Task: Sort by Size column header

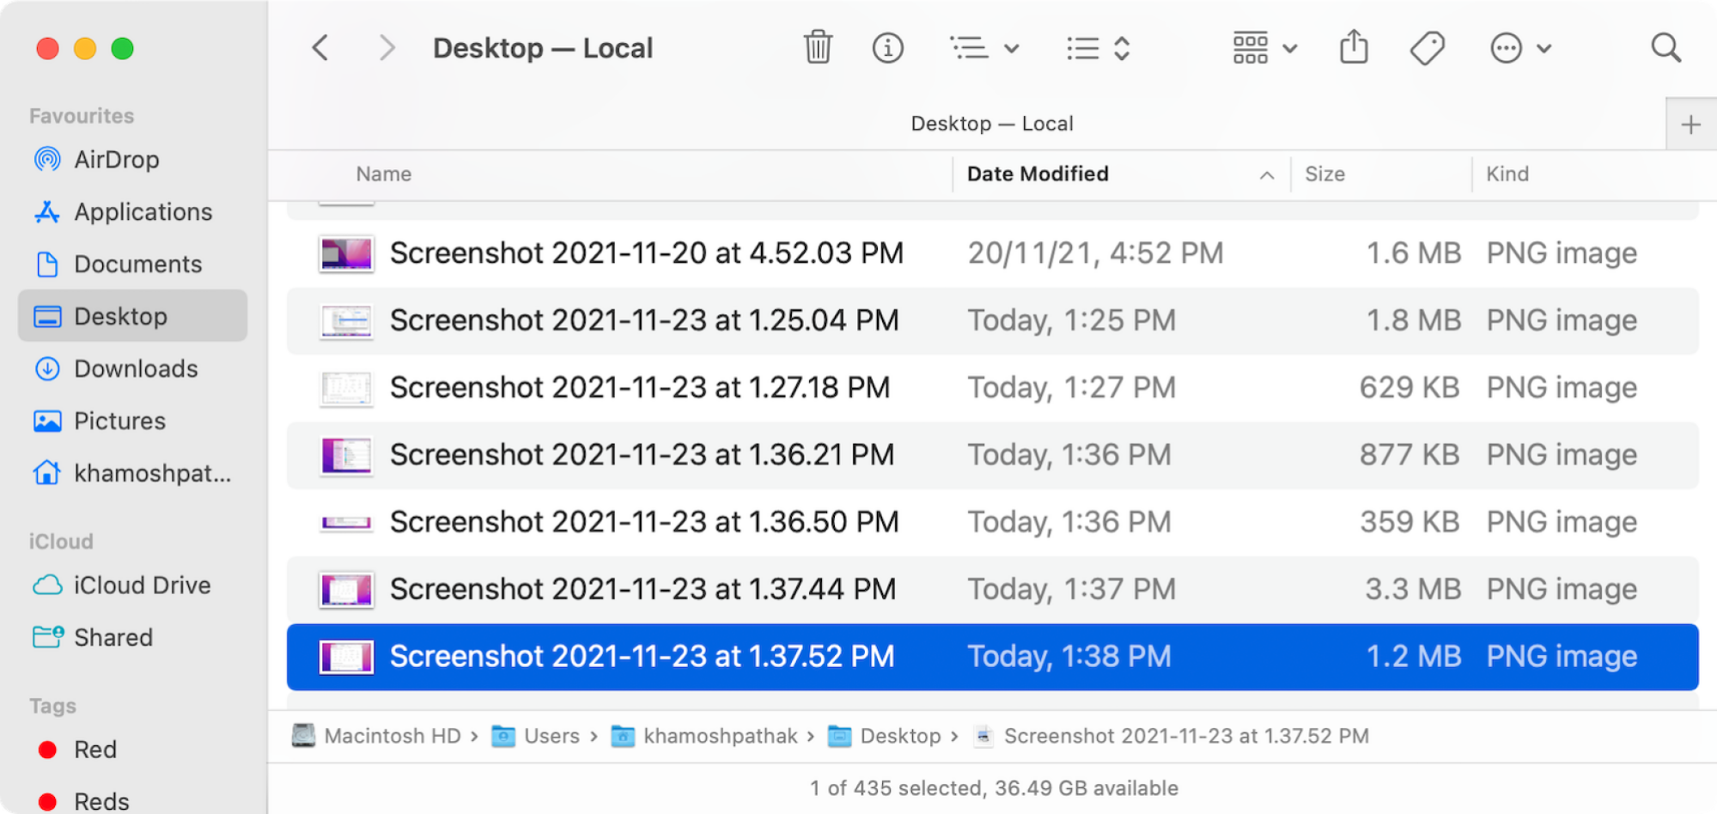Action: pos(1324,174)
